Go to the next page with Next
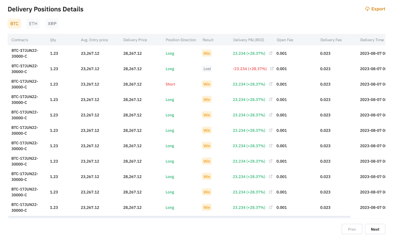The height and width of the screenshot is (237, 393). point(375,229)
